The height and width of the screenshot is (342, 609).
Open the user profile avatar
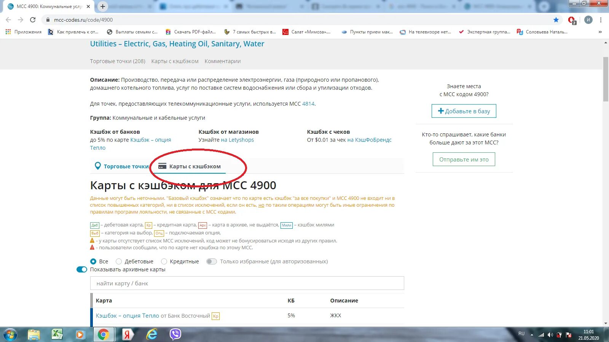[x=588, y=20]
